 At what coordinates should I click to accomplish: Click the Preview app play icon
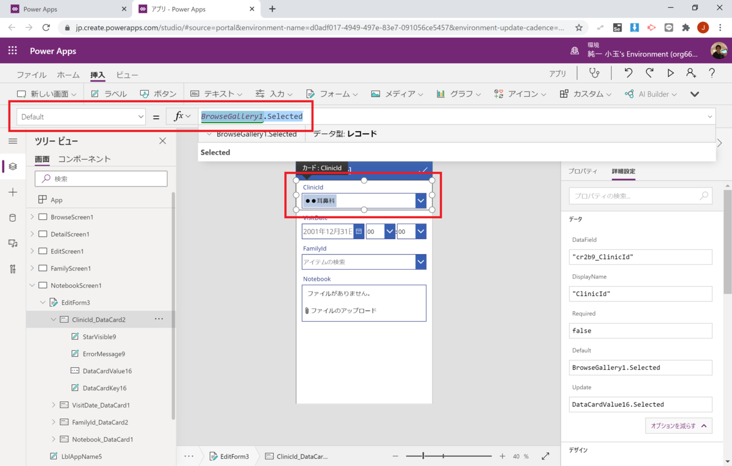[x=670, y=73]
